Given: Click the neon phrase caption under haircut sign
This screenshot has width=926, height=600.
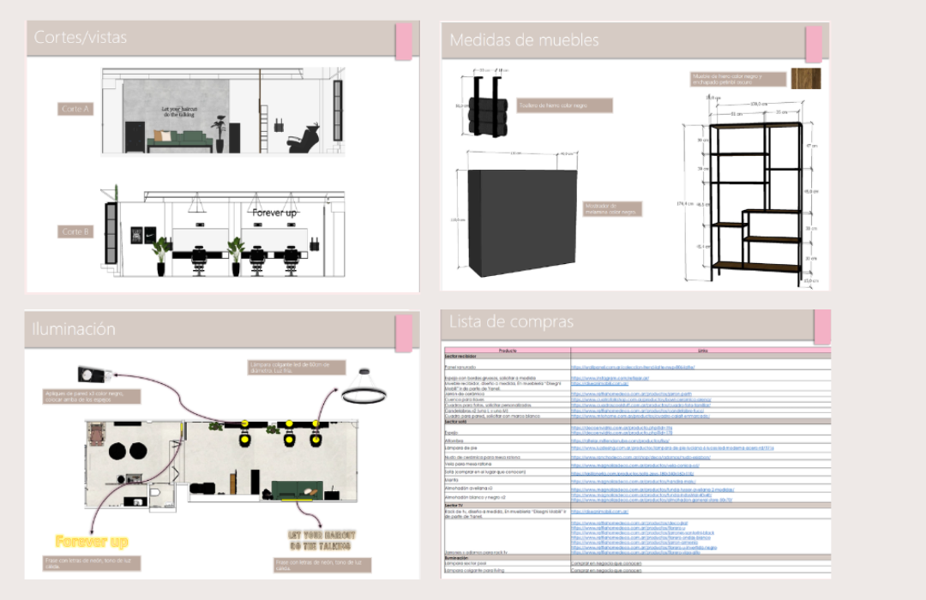Looking at the screenshot, I should point(322,565).
